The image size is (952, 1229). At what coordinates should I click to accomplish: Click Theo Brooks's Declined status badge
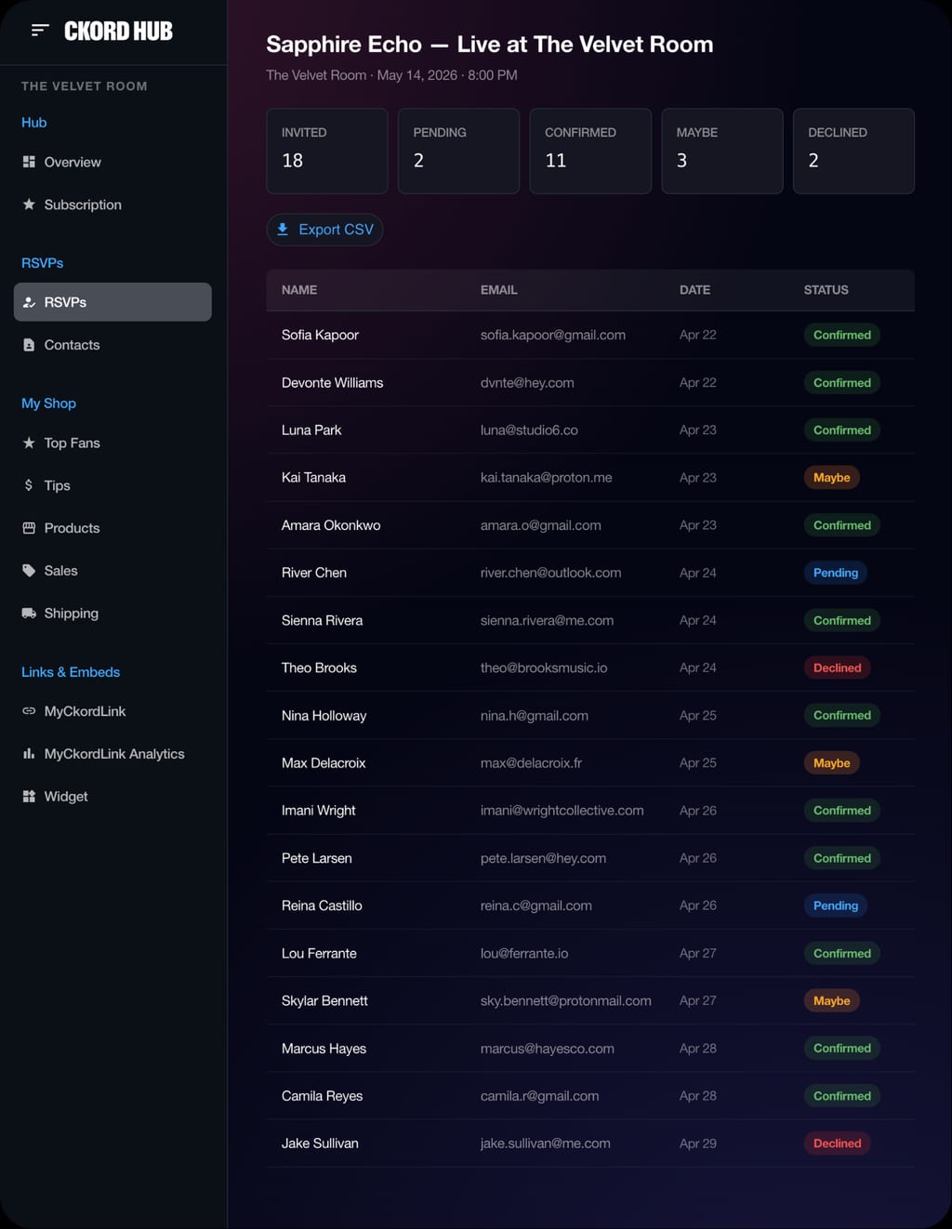coord(838,667)
